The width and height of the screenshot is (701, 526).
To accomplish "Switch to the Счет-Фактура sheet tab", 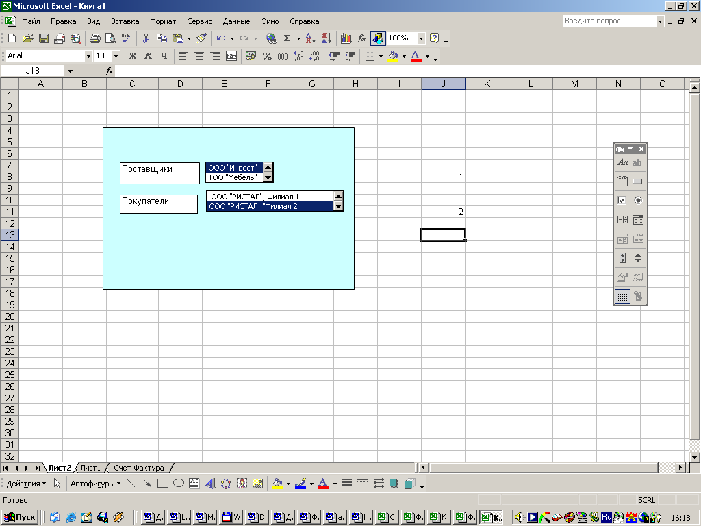I will pyautogui.click(x=138, y=468).
